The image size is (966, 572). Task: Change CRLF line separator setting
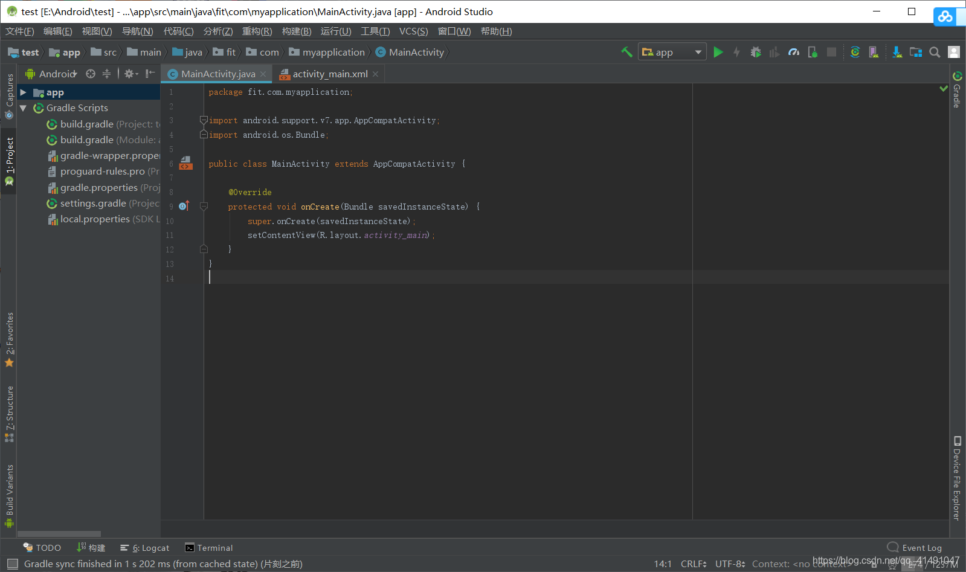(x=694, y=564)
